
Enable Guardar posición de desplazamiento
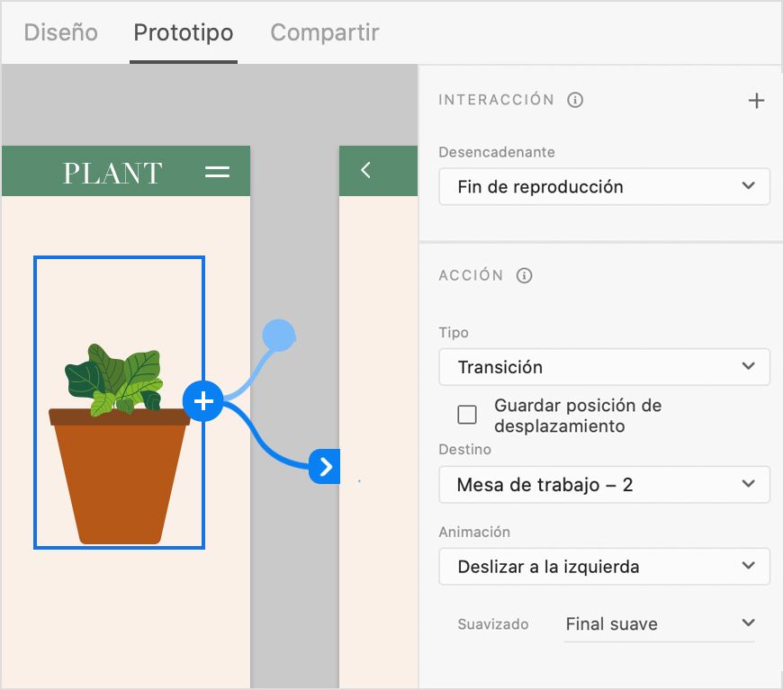coord(466,414)
